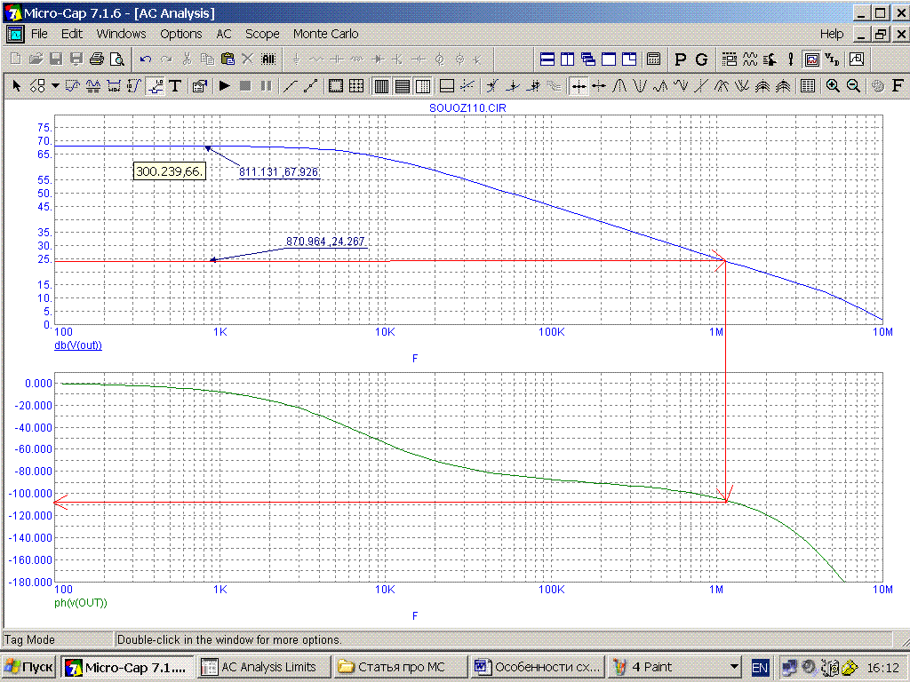Click the db(V(out)) plot label link
Screen dimensions: 910x682
tap(78, 345)
